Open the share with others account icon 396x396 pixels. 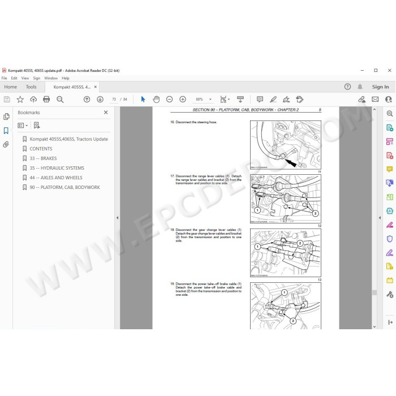point(389,100)
